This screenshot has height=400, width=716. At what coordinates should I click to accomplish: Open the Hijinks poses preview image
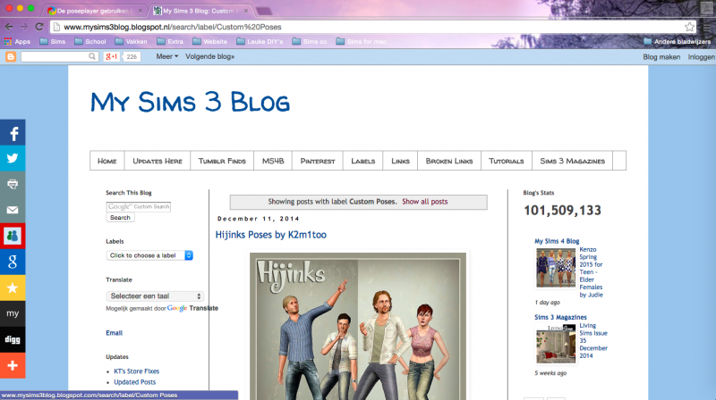pyautogui.click(x=358, y=326)
